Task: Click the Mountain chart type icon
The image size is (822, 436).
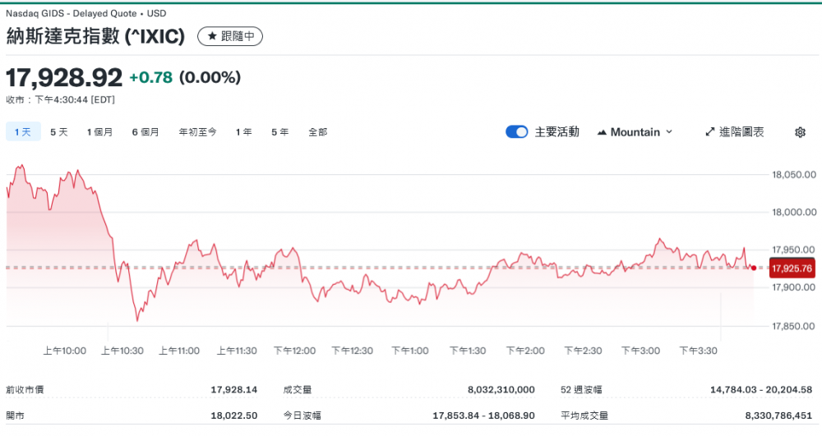Action: (x=602, y=132)
